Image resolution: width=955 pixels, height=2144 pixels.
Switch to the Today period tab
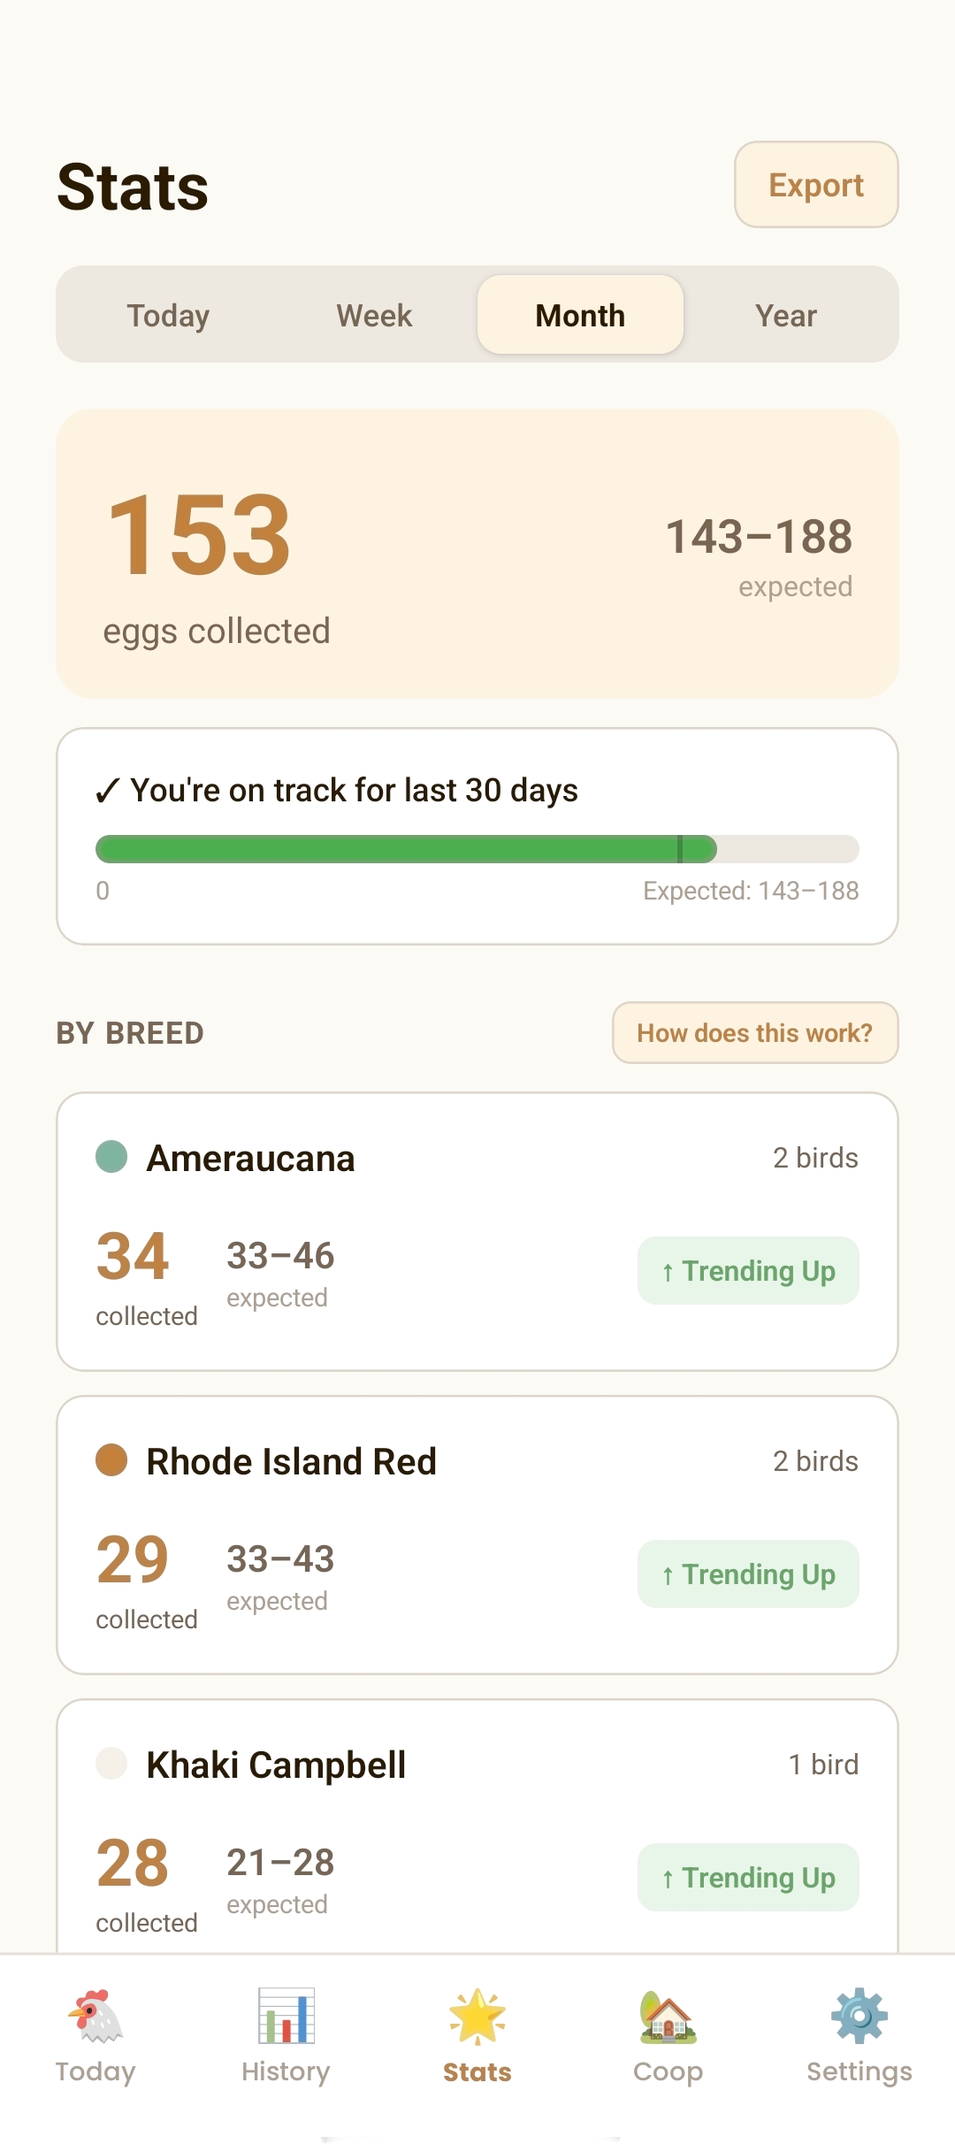tap(168, 315)
